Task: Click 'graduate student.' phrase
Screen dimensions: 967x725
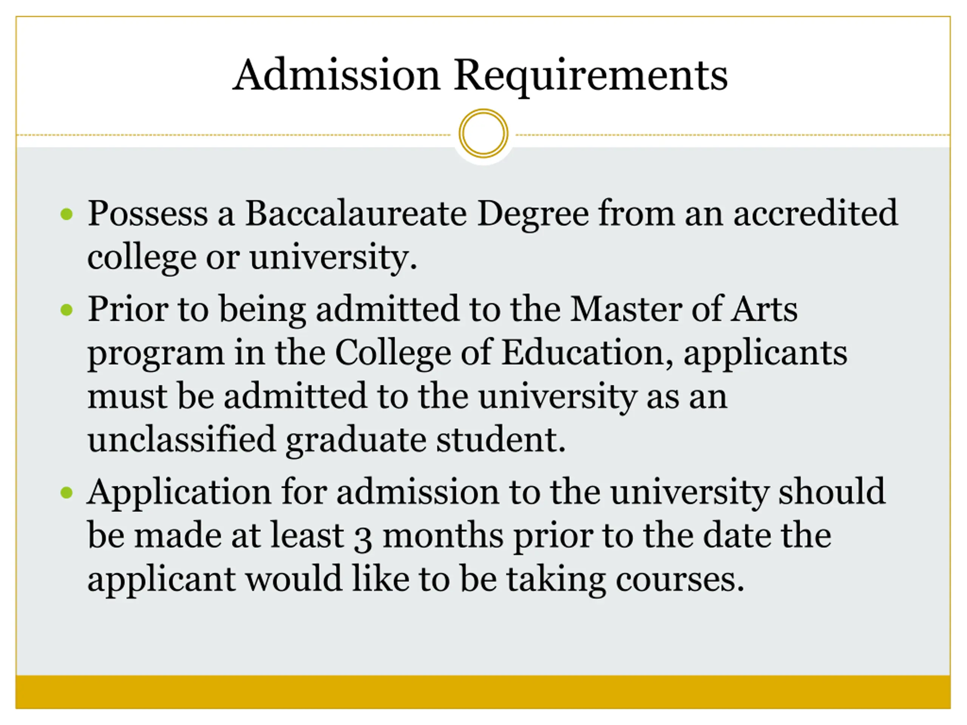Action: (426, 441)
